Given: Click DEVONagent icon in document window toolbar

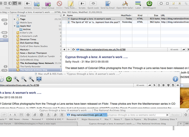Looking at the screenshot, I should click(x=9, y=79).
